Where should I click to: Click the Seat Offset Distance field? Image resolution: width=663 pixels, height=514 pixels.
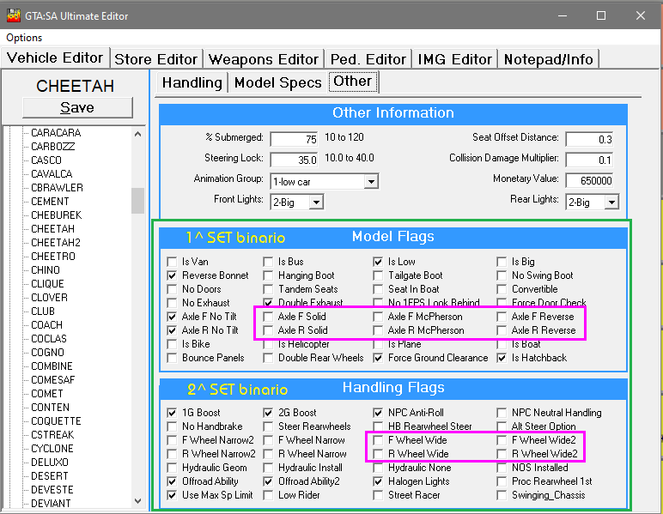click(589, 139)
